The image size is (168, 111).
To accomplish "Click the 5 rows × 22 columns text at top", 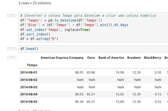I will pos(35,3).
